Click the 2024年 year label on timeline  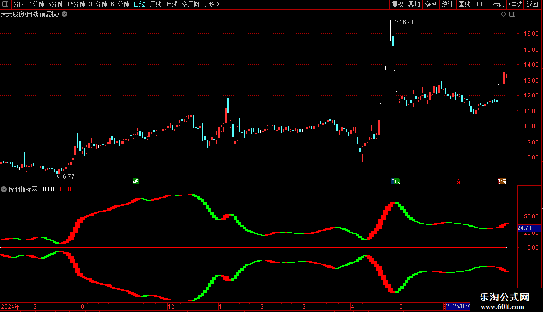11,306
